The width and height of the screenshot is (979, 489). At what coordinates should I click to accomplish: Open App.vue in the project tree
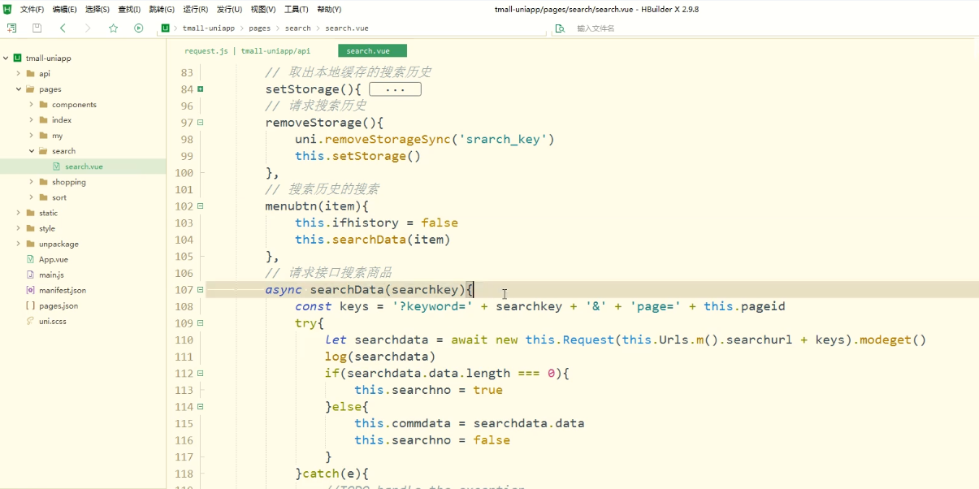click(x=54, y=259)
